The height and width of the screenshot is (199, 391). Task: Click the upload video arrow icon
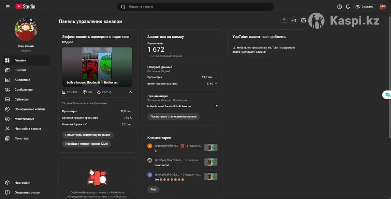click(x=284, y=20)
